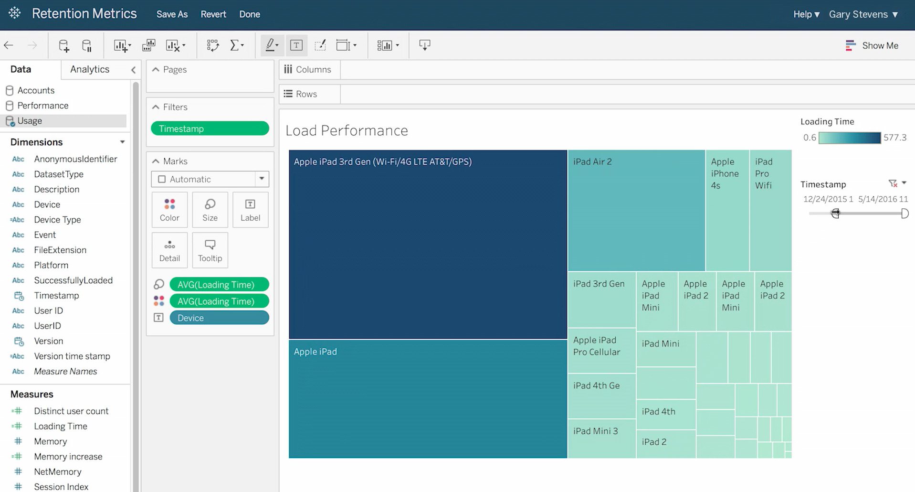Click the undo back arrow
Screen dimensions: 915x492
(9, 45)
